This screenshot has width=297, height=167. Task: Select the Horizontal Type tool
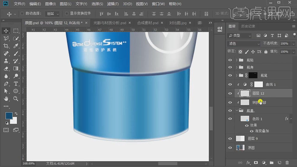coord(16,84)
